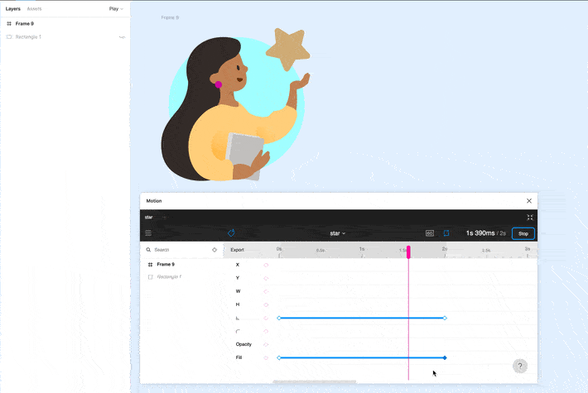This screenshot has width=588, height=393.
Task: Toggle the keyframe diamond for X property
Action: pos(266,265)
